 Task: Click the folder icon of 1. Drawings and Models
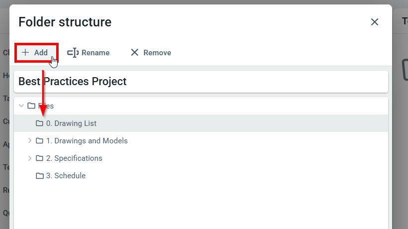pos(40,141)
